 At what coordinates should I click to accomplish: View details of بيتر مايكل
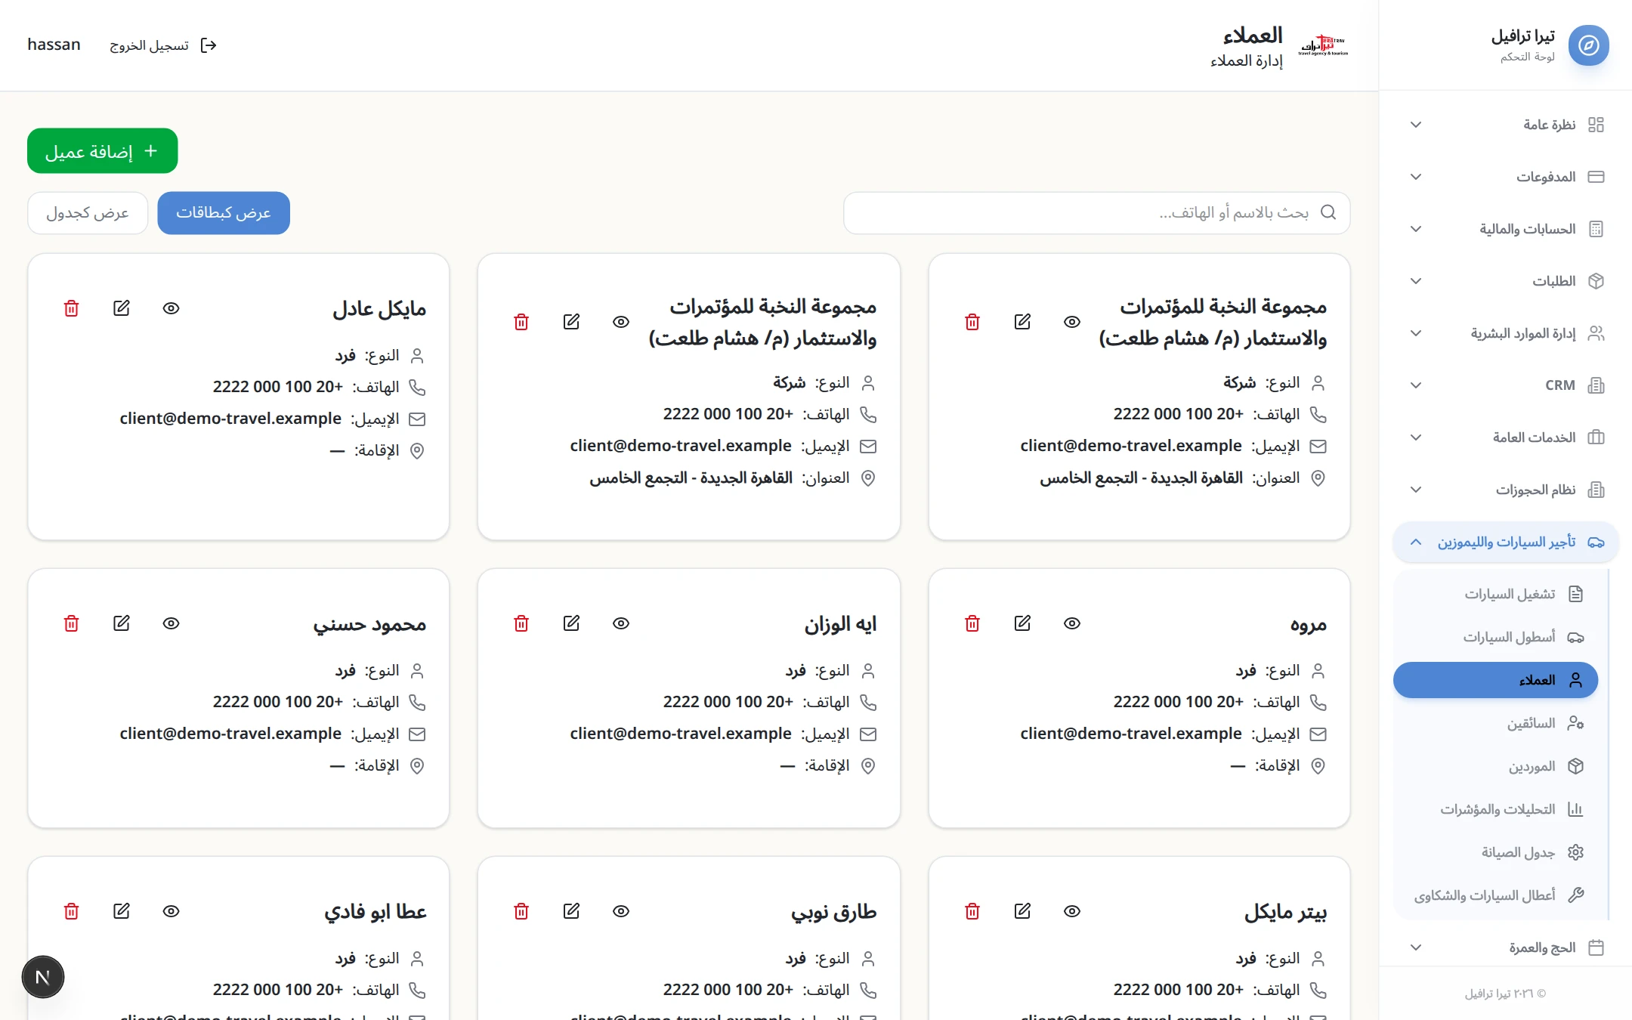tap(1072, 911)
